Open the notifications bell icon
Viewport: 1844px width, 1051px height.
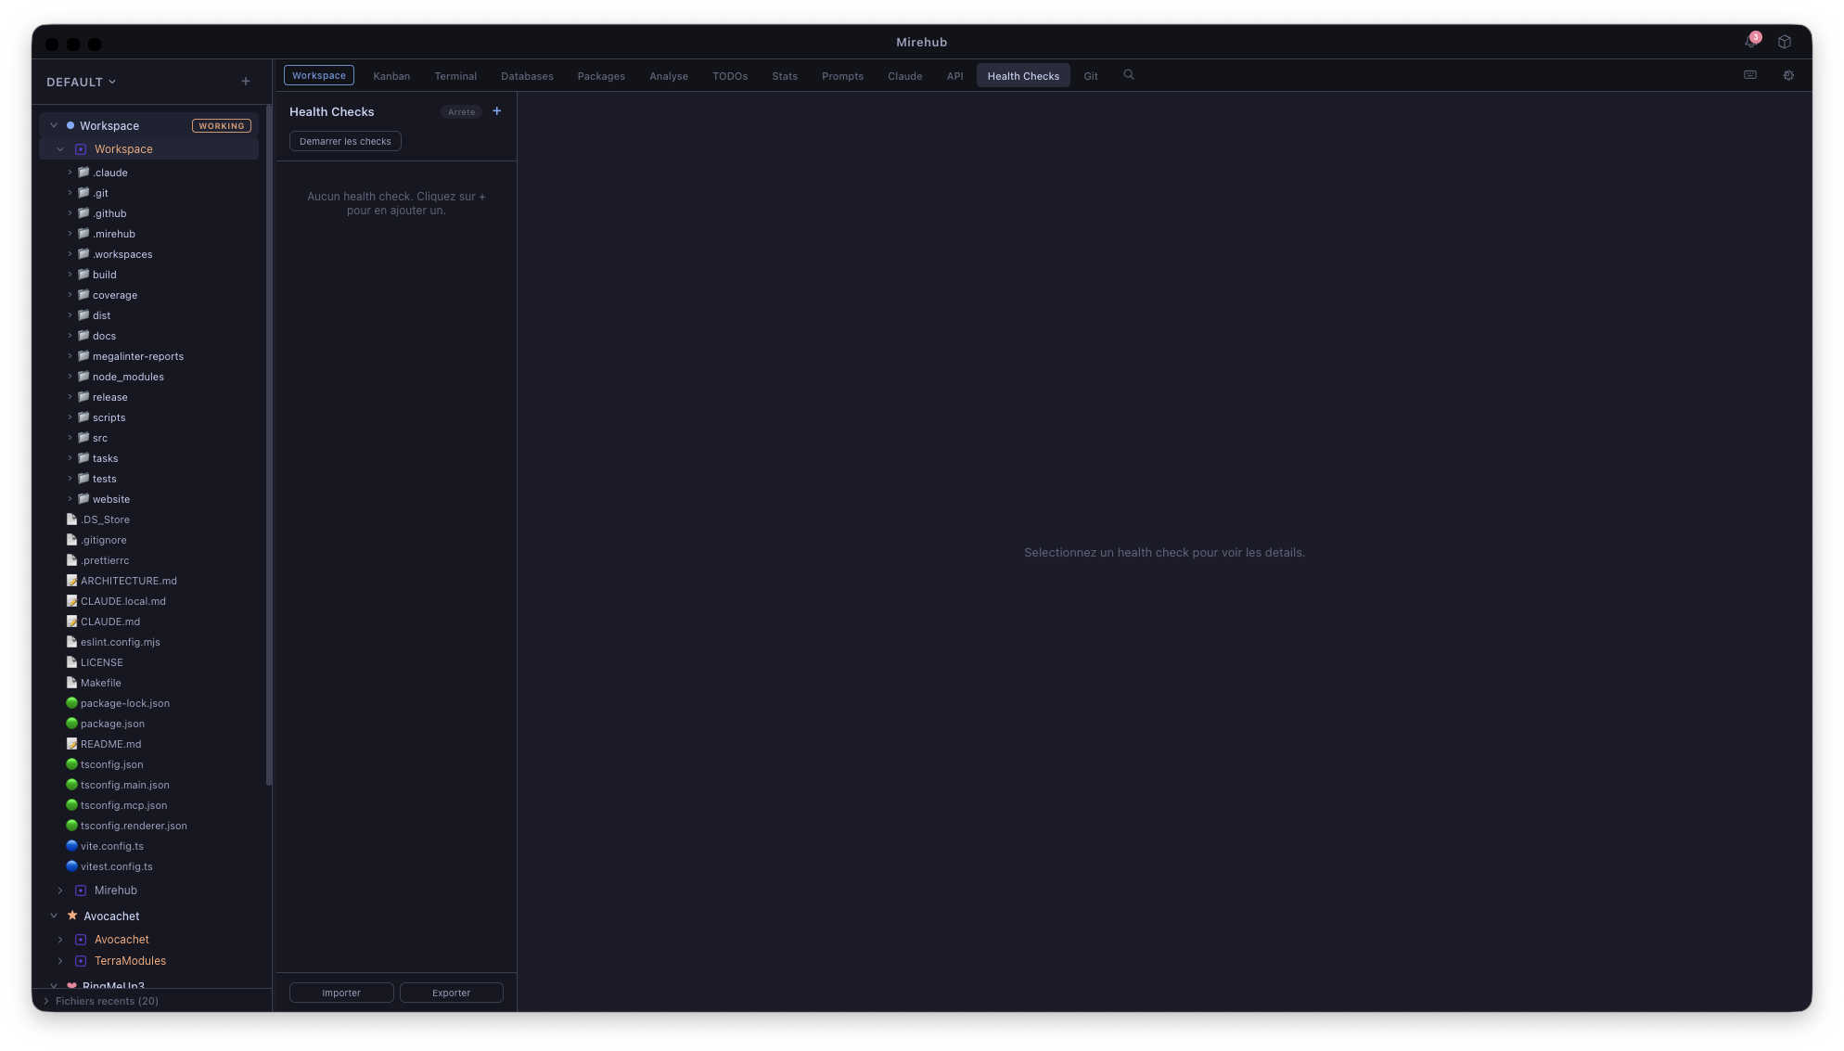pos(1750,42)
